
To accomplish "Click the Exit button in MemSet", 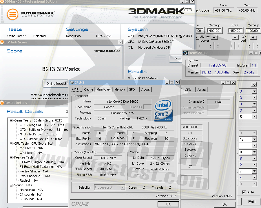I will (x=252, y=202).
